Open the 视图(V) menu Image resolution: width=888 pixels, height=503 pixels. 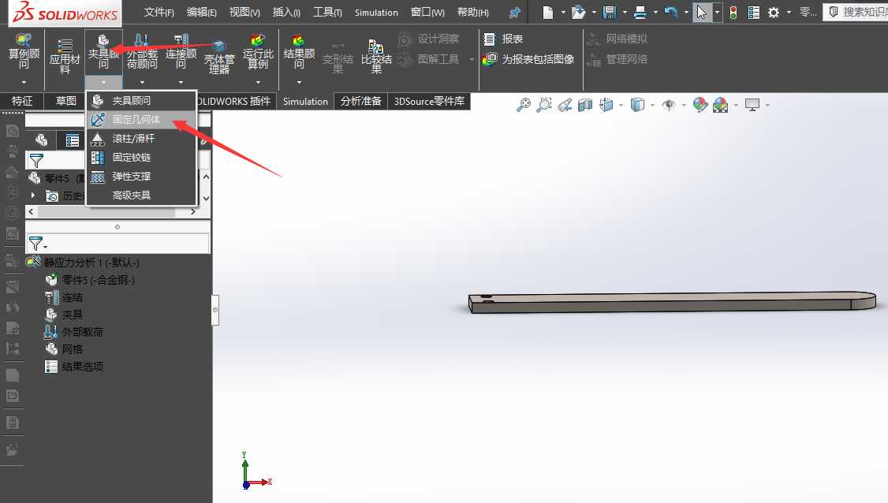point(244,12)
